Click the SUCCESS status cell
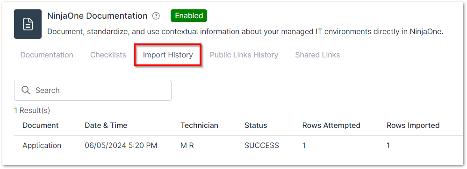Screen dimensions: 467x169 point(262,146)
